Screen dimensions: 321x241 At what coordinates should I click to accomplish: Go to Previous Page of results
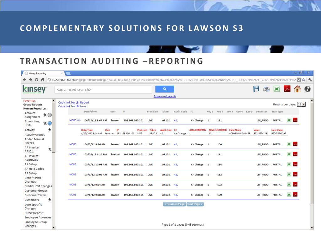pyautogui.click(x=174, y=204)
